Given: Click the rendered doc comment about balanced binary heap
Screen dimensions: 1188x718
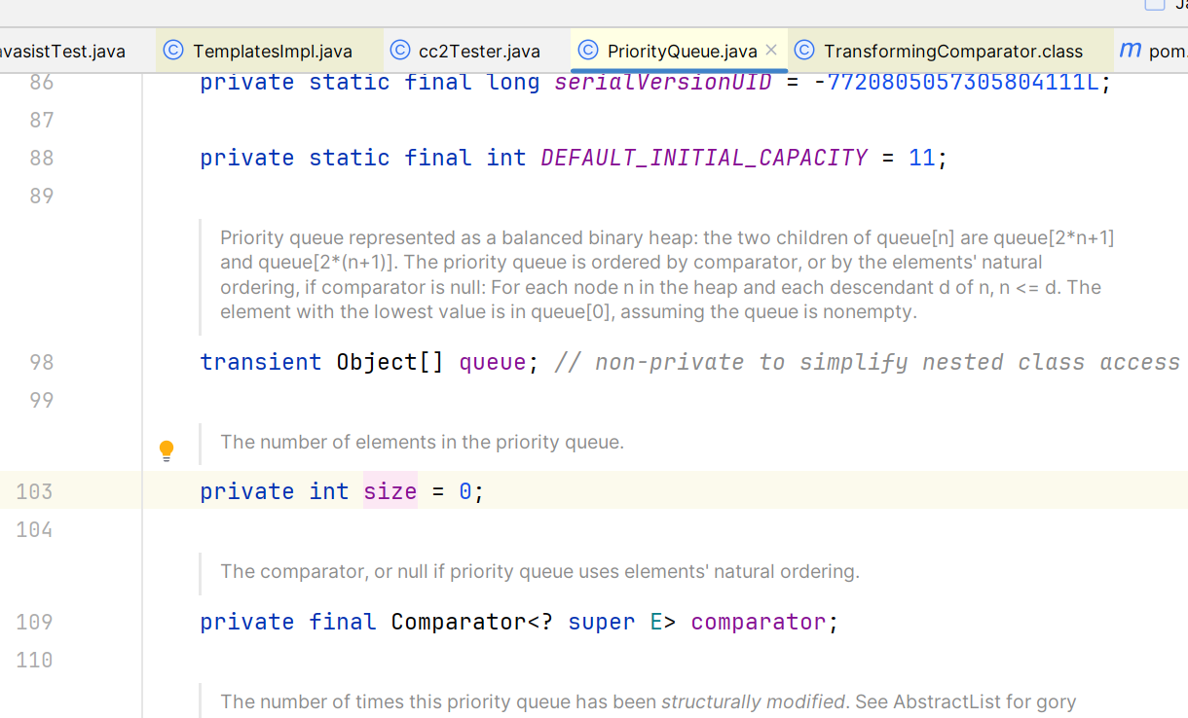Looking at the screenshot, I should (666, 274).
